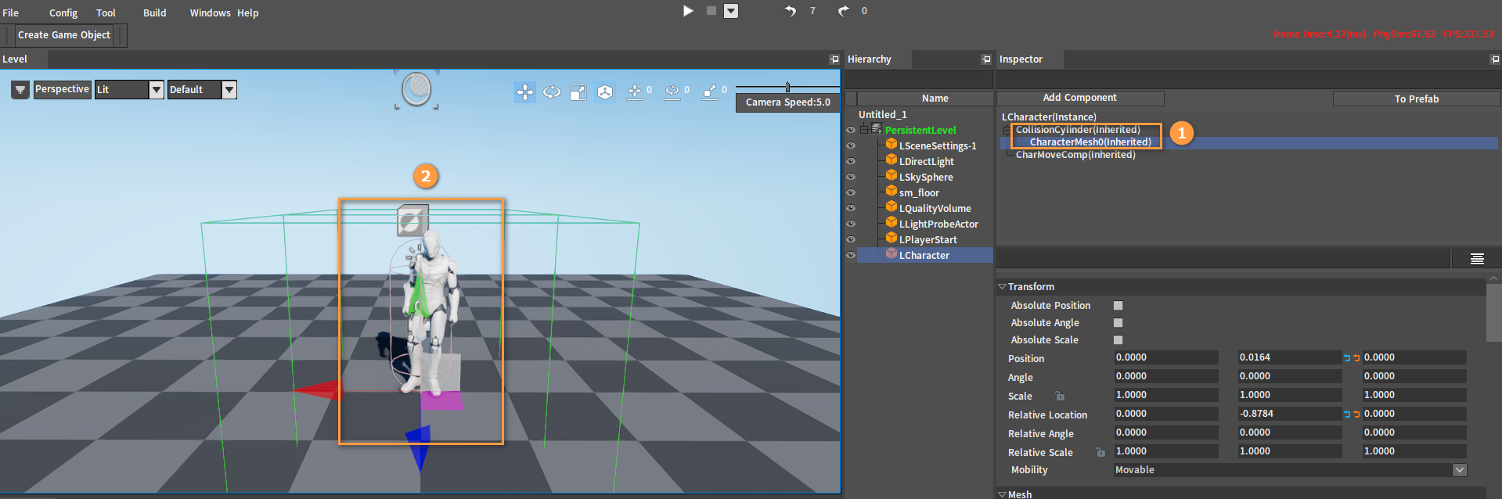This screenshot has width=1502, height=499.
Task: Select the Rotate gizmo tool
Action: click(x=552, y=92)
